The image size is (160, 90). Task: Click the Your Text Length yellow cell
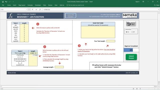click(x=111, y=41)
